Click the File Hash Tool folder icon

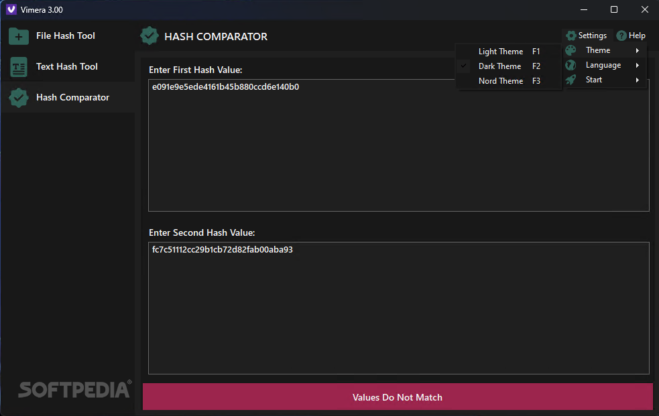19,36
